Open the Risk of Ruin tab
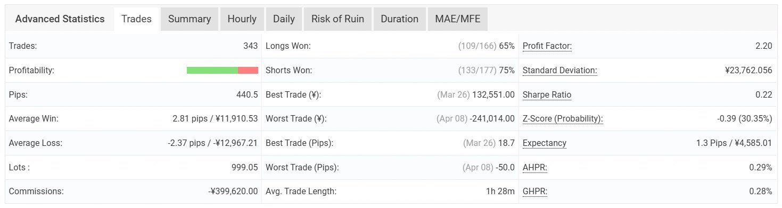The height and width of the screenshot is (208, 782). 338,19
